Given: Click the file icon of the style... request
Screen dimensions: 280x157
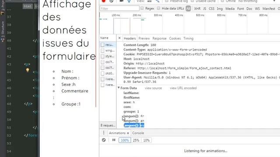Looking at the screenshot, I should pyautogui.click(x=102, y=56).
